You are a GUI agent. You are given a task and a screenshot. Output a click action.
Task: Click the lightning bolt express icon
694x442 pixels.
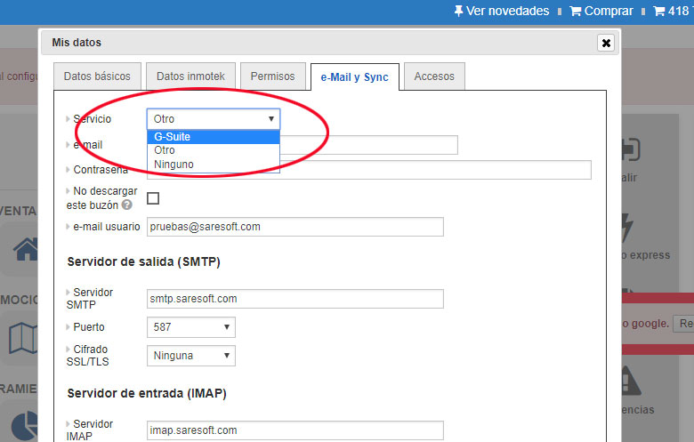[x=627, y=228]
